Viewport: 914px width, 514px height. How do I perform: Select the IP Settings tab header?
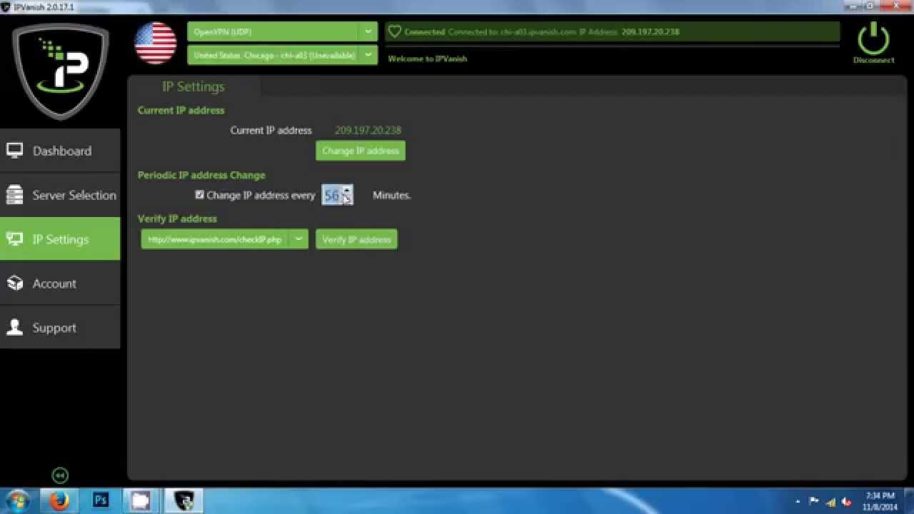(194, 86)
